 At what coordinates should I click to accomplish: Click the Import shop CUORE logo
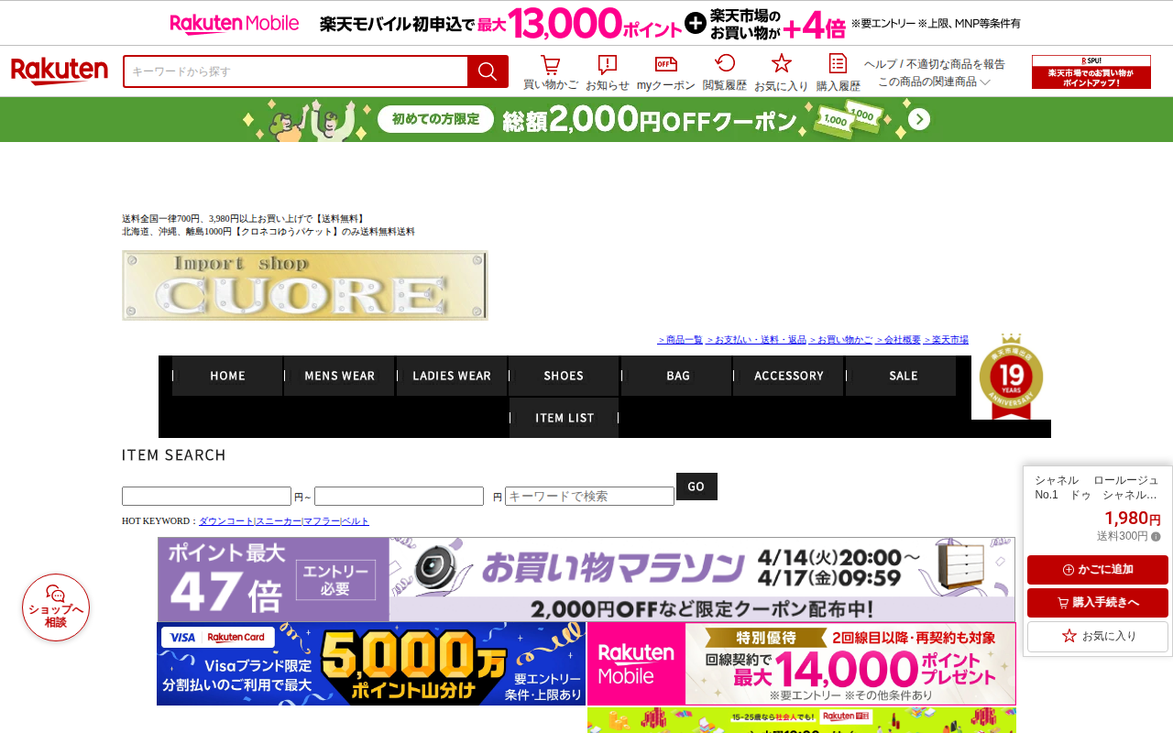coord(305,286)
